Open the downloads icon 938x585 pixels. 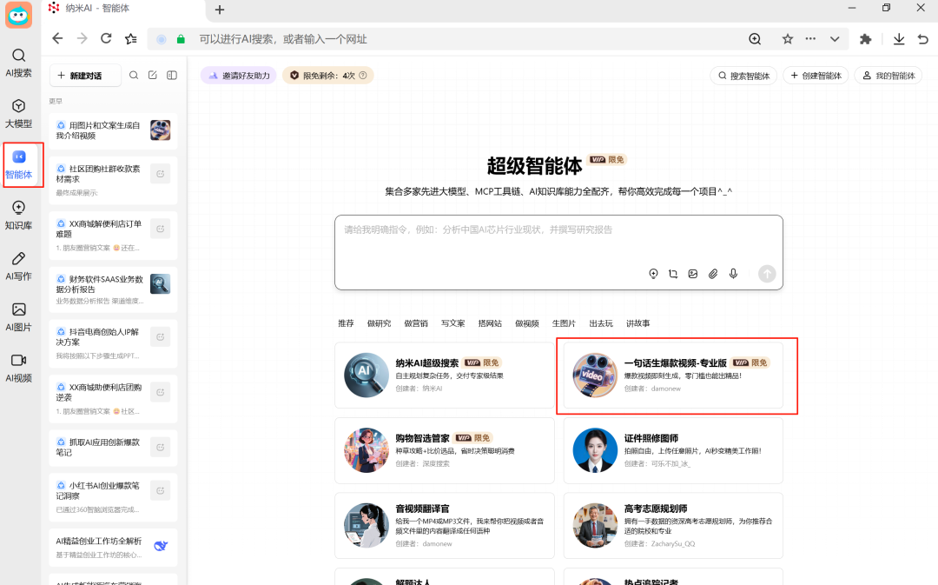point(899,39)
